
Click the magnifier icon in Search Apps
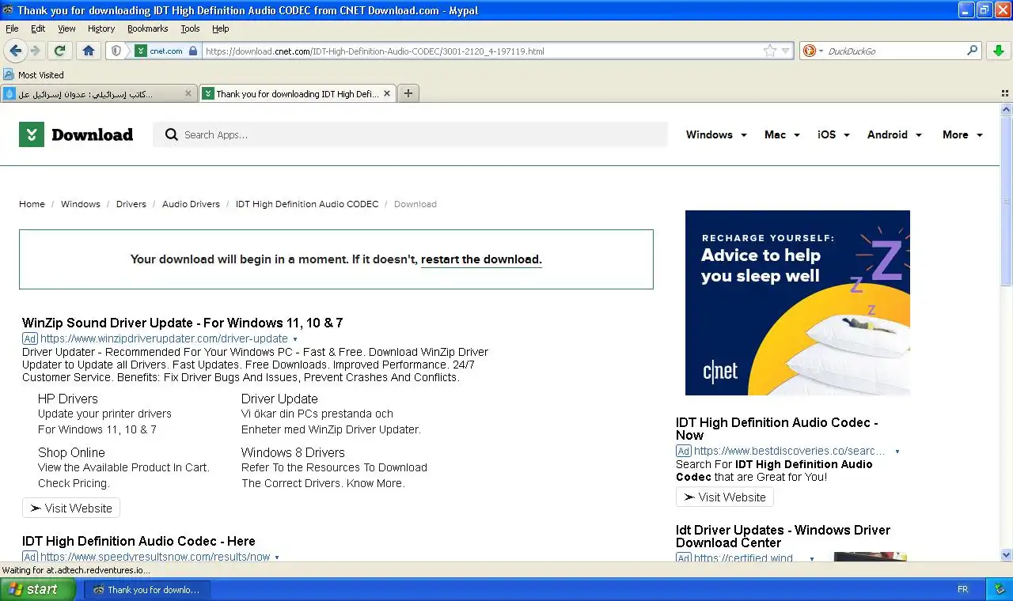(x=171, y=134)
